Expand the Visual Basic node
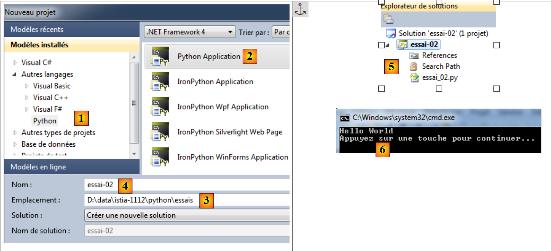 [x=27, y=86]
